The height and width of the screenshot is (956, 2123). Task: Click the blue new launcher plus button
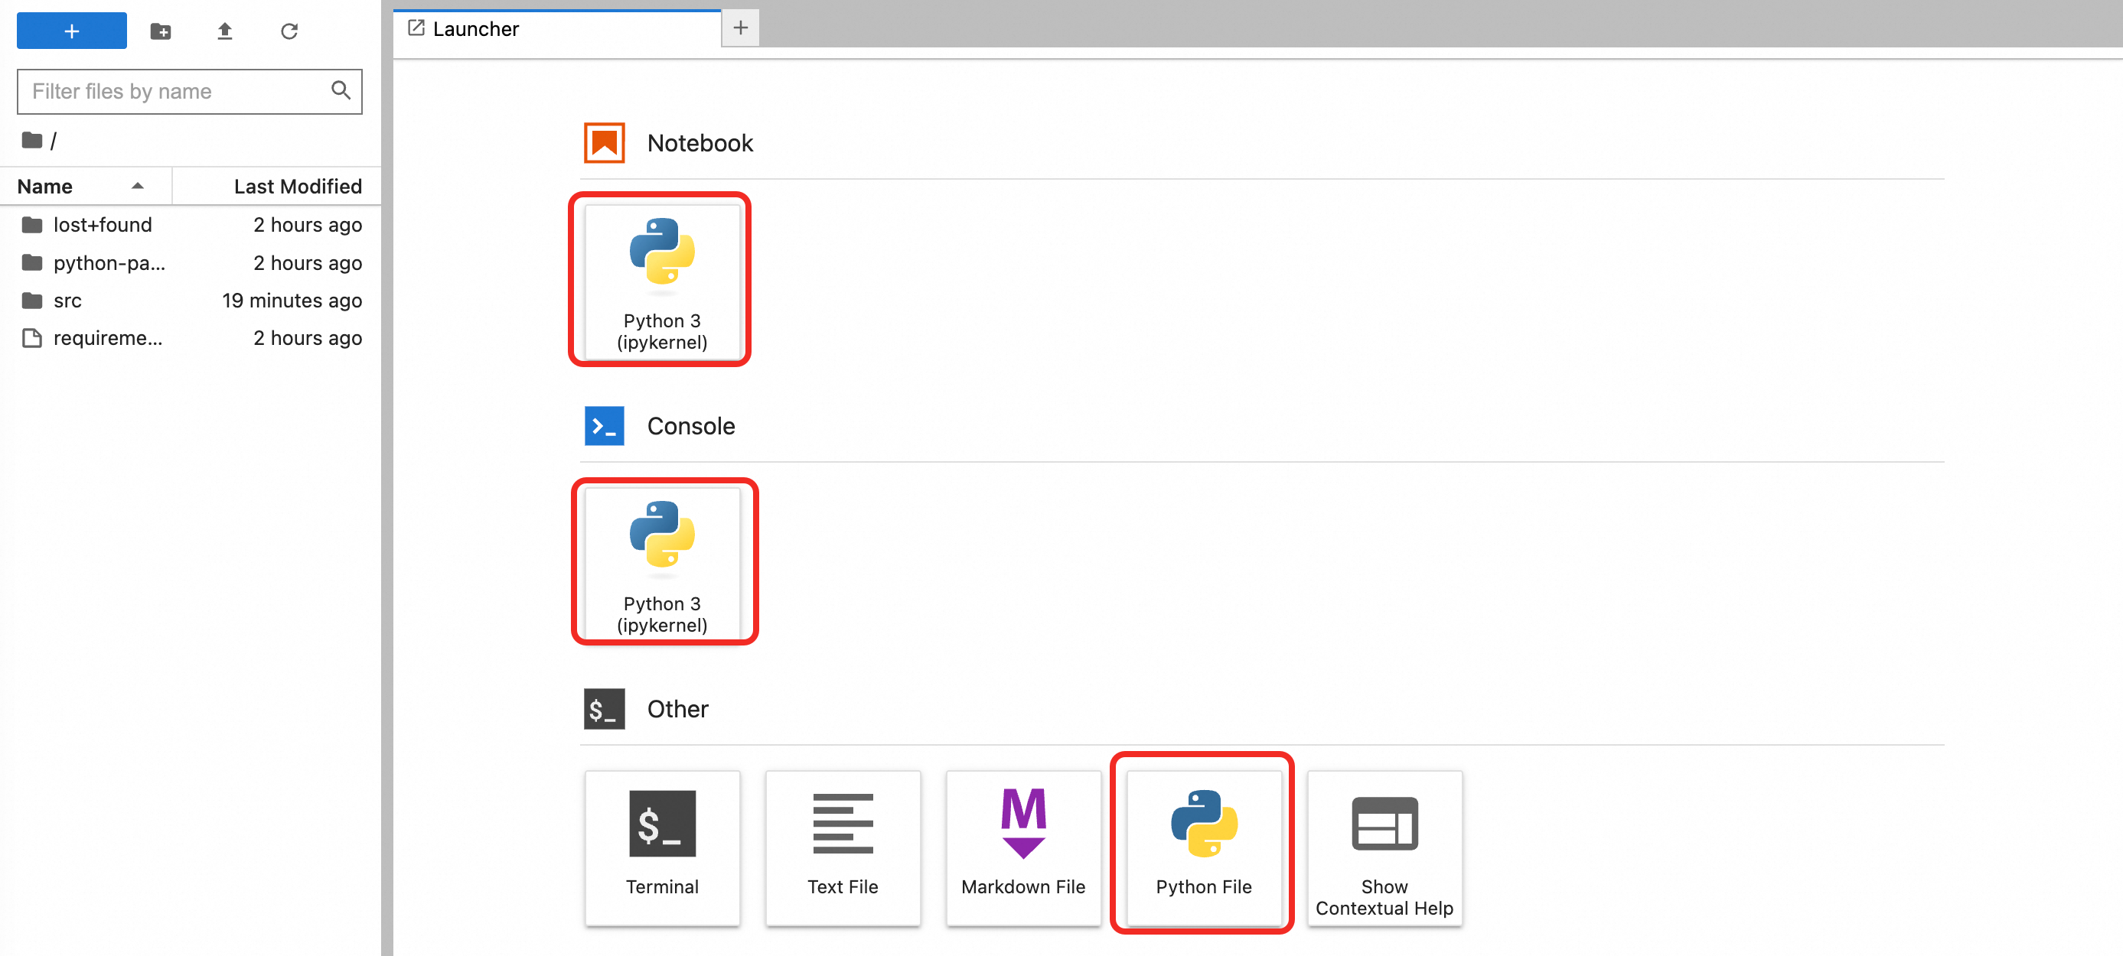coord(72,31)
